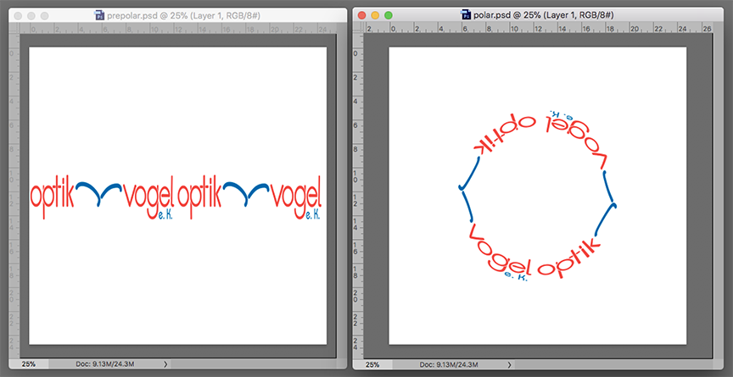The image size is (733, 377).
Task: Click the polar.psd window title text
Action: [544, 15]
